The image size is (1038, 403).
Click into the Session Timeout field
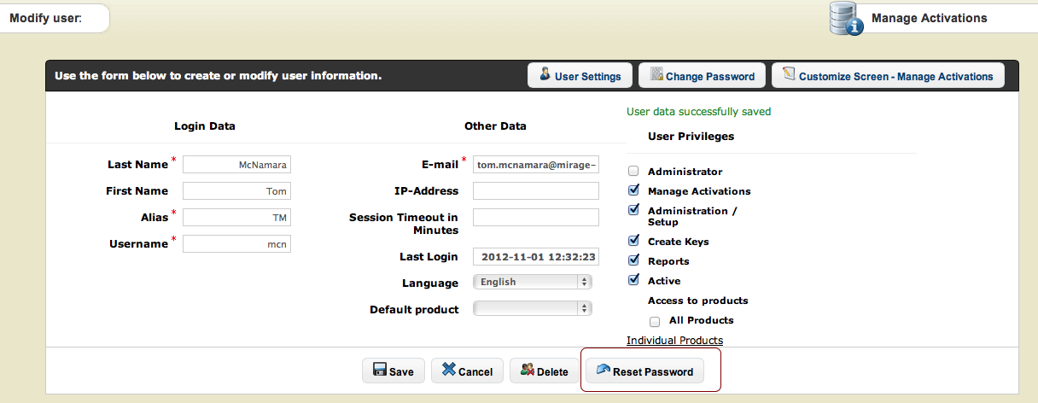(536, 218)
